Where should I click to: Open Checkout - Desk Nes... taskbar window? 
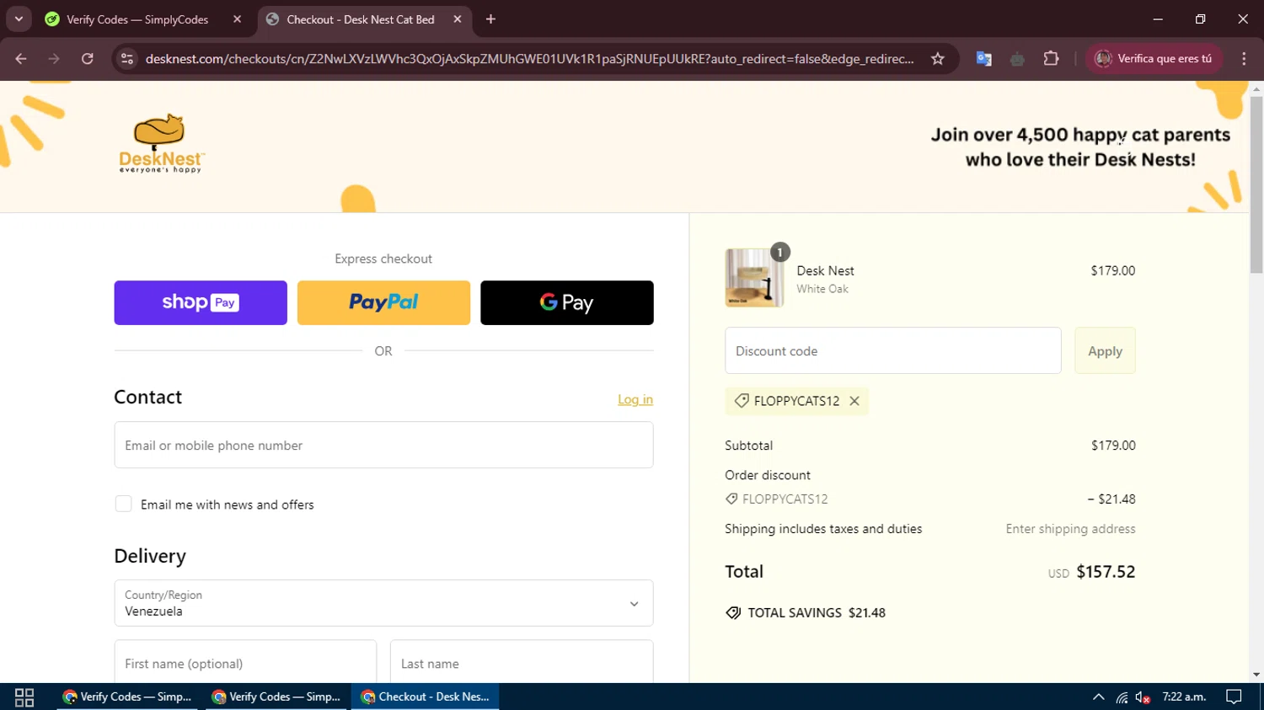pyautogui.click(x=426, y=697)
